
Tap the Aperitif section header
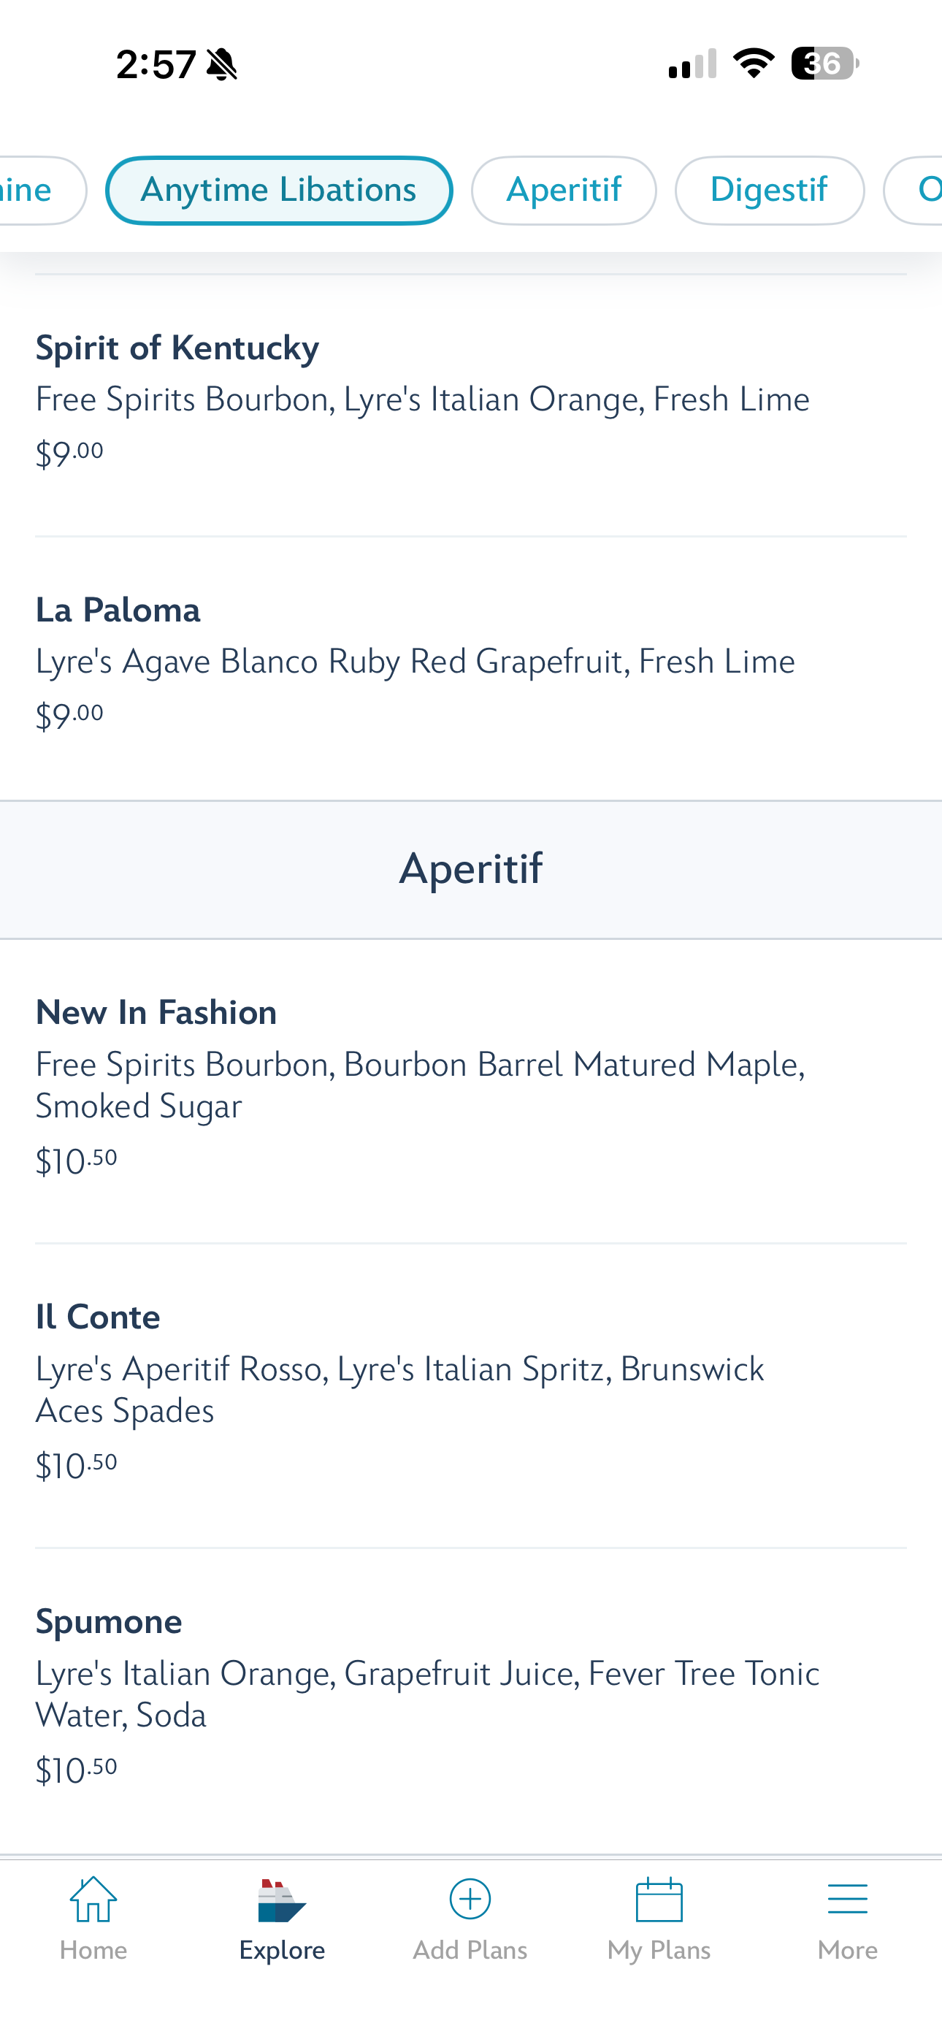471,869
